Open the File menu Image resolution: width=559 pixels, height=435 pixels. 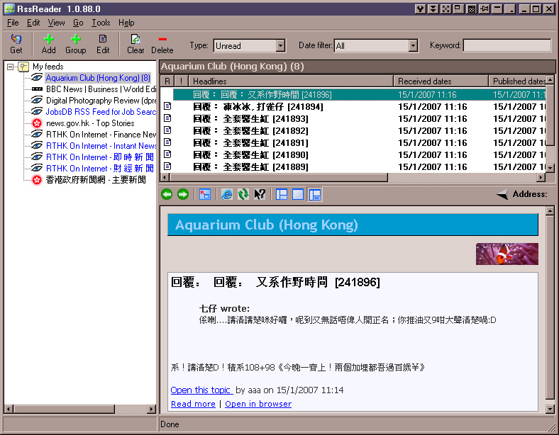(x=13, y=23)
